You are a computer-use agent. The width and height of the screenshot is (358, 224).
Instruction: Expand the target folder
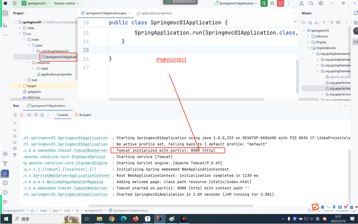pos(20,86)
